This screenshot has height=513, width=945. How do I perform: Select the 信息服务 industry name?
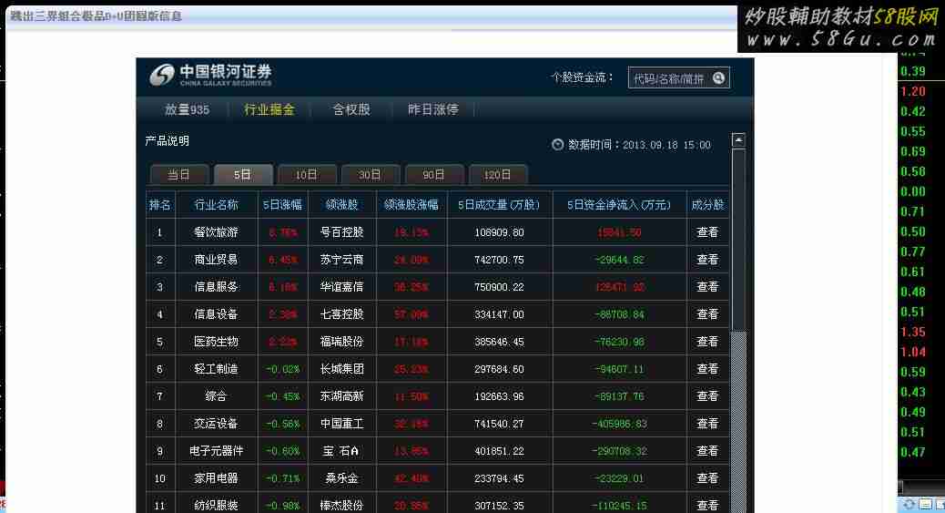pos(217,287)
